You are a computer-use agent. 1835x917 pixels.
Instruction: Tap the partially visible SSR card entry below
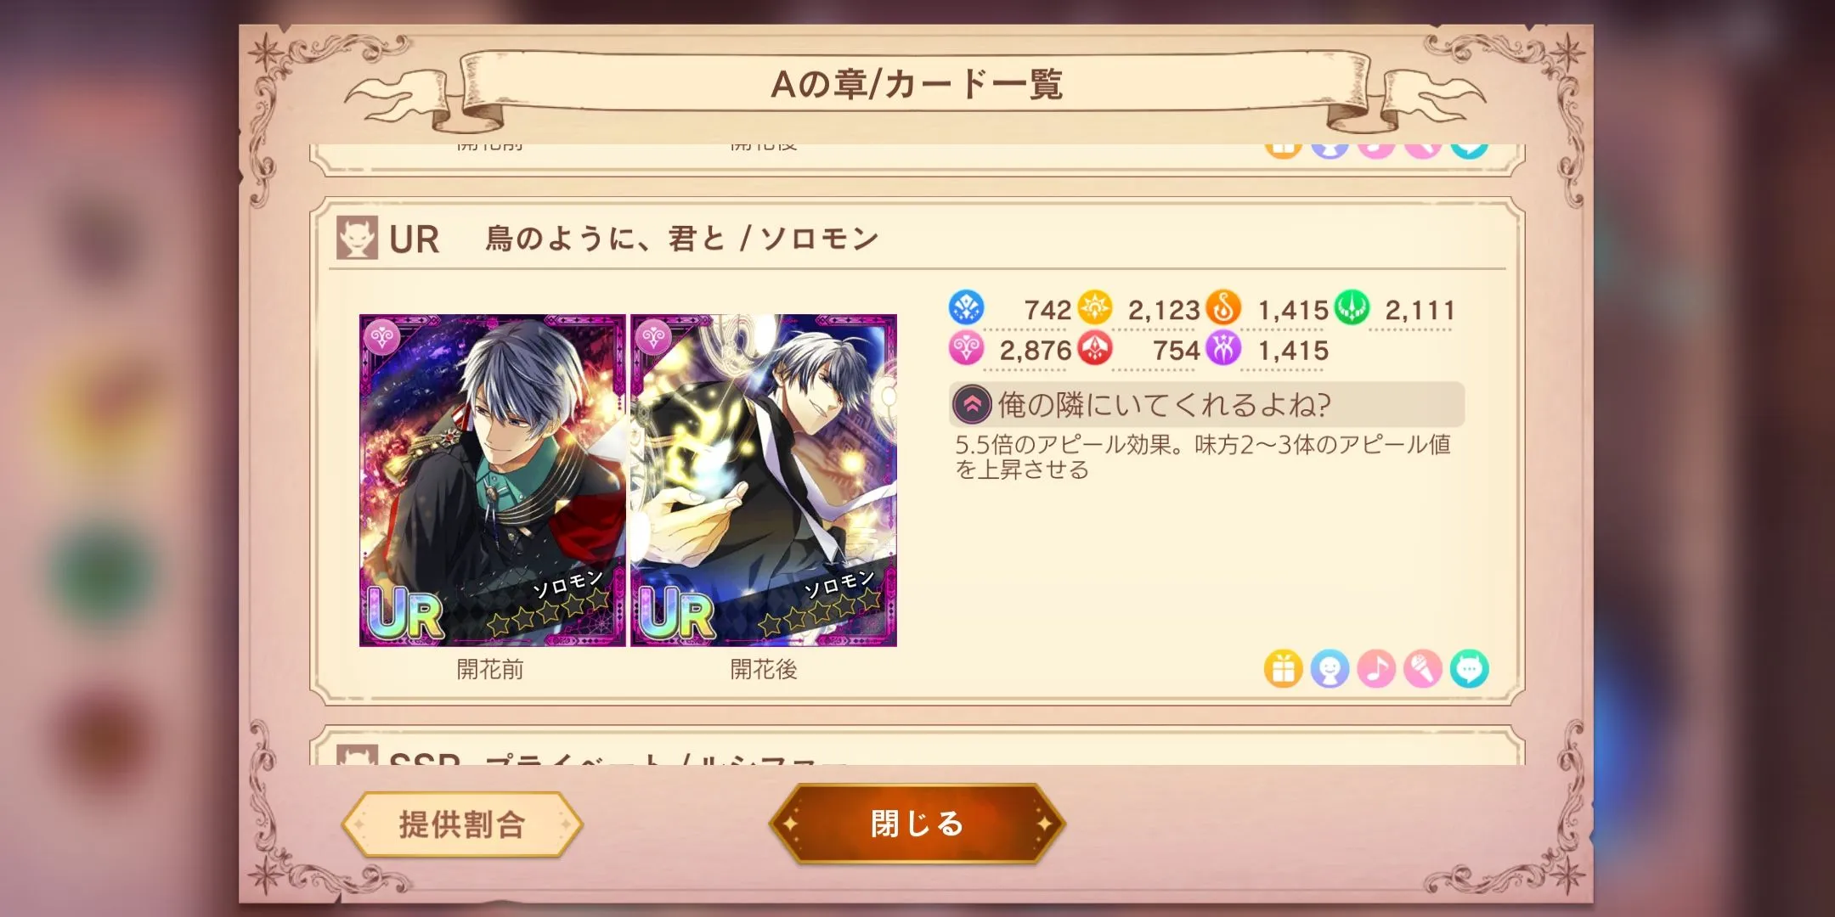click(917, 747)
